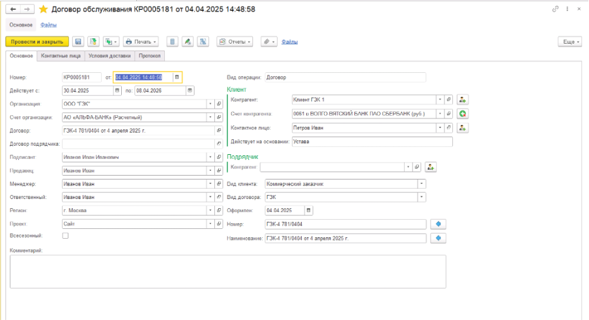
Task: Click the structure toolbar icon before Отчеты
Action: click(x=203, y=42)
